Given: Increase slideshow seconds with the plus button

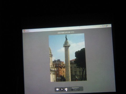Looking at the screenshot, I should click(78, 89).
